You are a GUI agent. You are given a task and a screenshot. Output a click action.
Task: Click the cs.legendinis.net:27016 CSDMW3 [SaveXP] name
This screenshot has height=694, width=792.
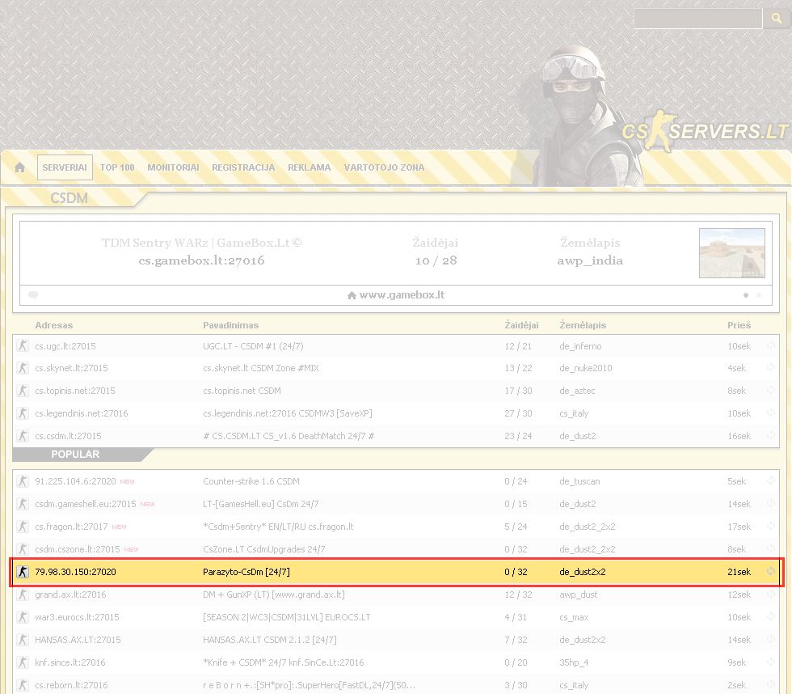288,413
